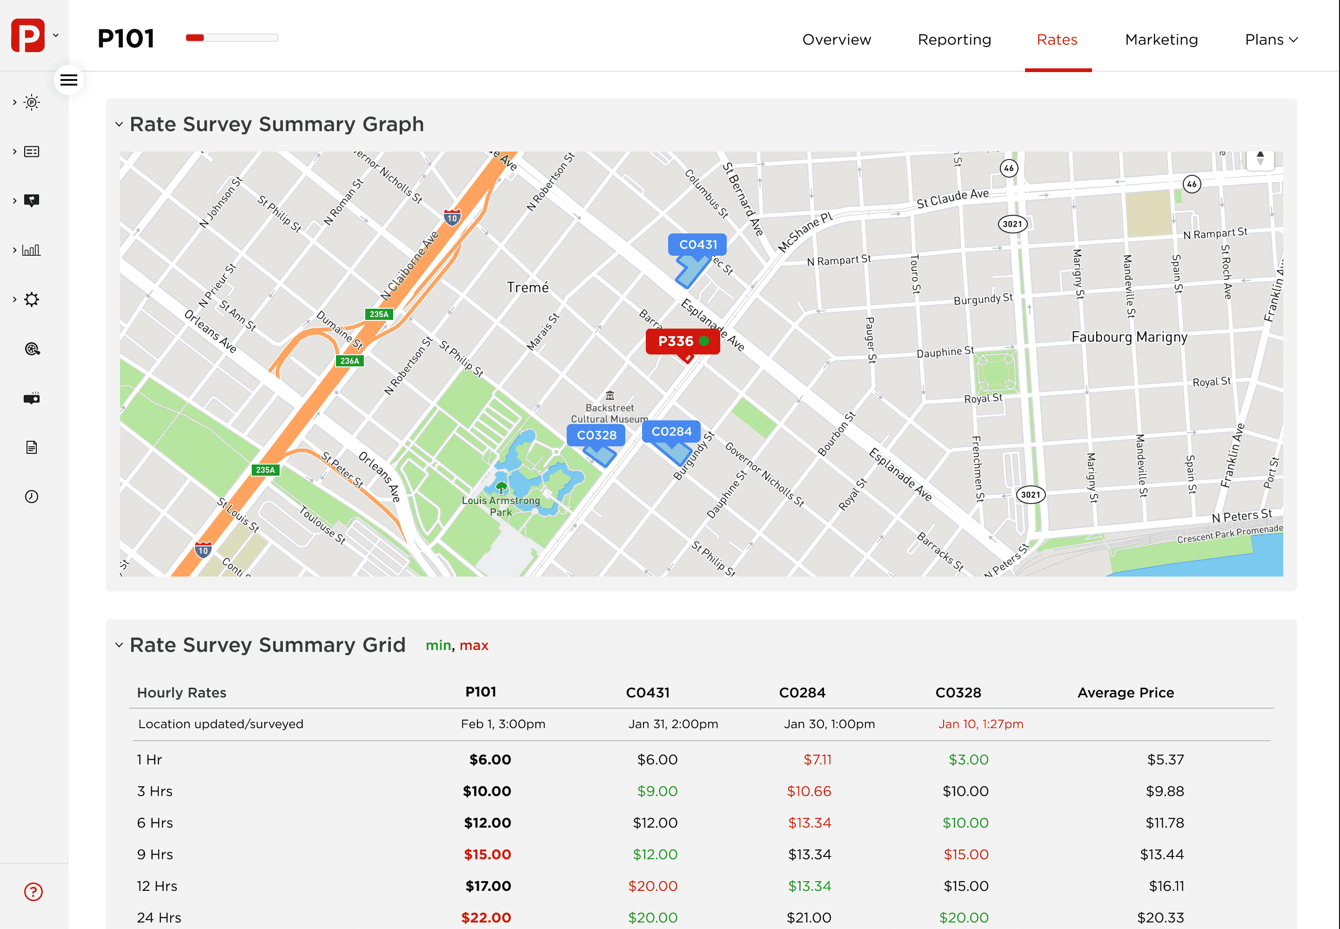Collapse the Rate Survey Summary Grid section
This screenshot has width=1340, height=929.
click(120, 645)
